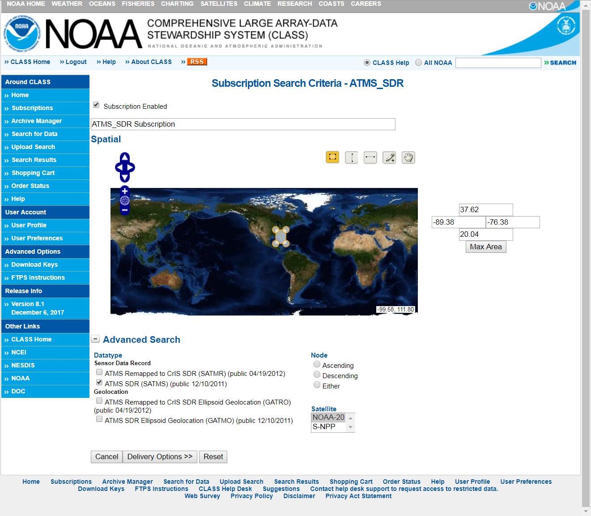The image size is (591, 516).
Task: Select the hand pan tool
Action: [408, 158]
